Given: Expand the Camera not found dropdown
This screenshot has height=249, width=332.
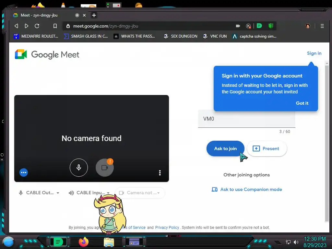Looking at the screenshot, I should (140, 193).
